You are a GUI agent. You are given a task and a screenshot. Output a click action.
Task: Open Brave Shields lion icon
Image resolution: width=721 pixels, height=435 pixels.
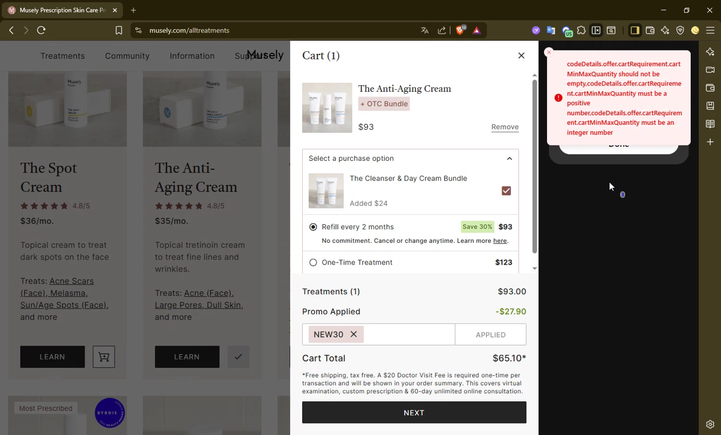point(460,30)
